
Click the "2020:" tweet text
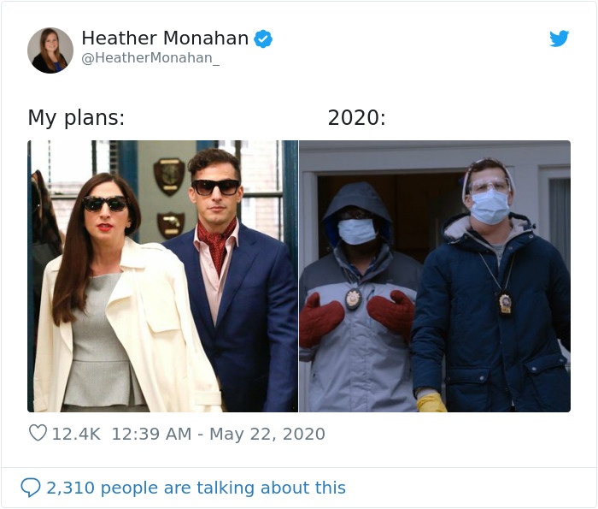click(356, 118)
